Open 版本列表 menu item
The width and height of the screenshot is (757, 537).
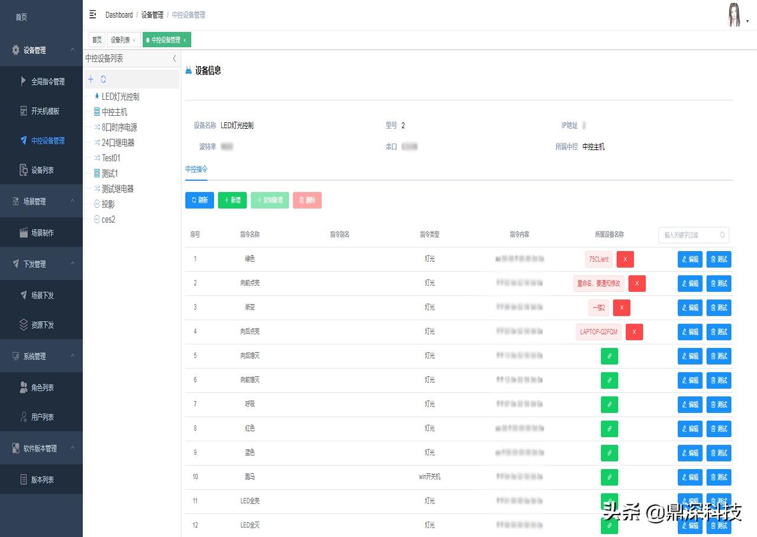[x=41, y=480]
